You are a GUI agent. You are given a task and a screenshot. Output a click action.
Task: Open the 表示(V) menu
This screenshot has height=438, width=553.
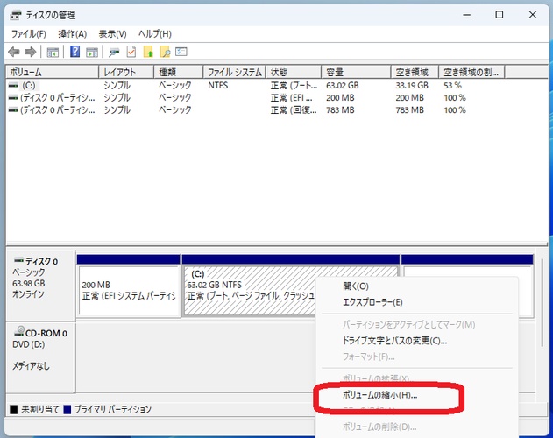pos(112,34)
